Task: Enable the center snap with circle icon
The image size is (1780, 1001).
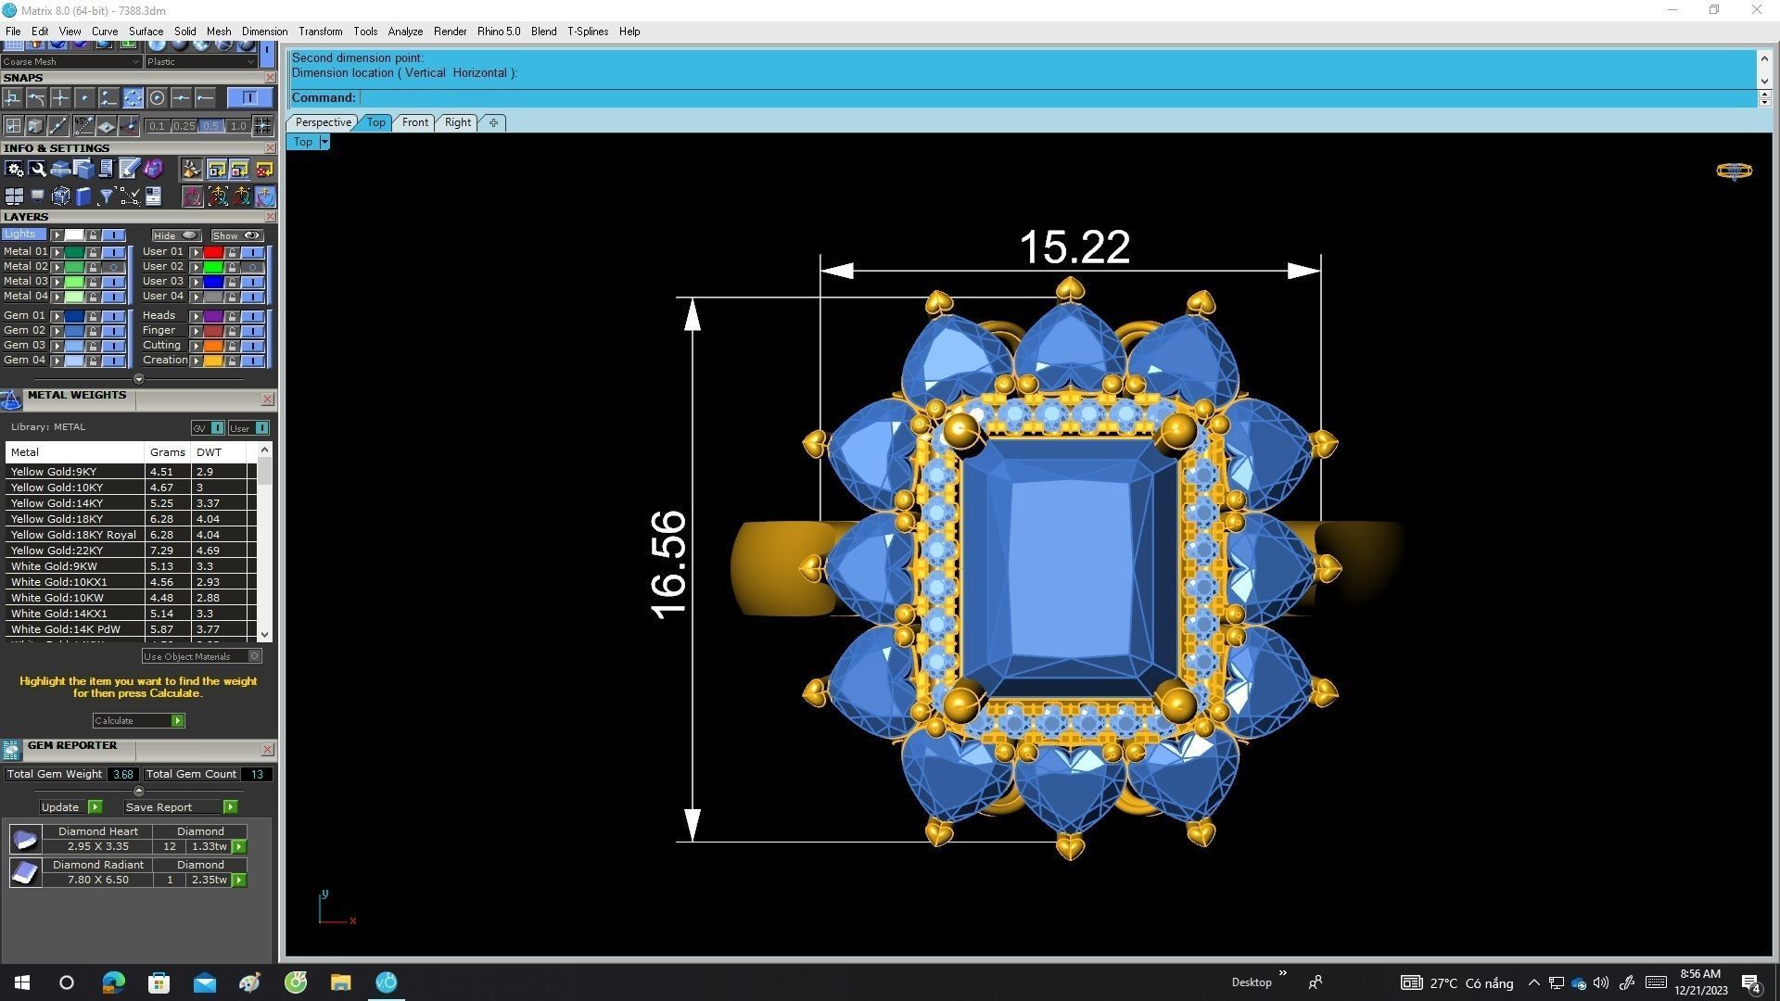Action: point(157,98)
